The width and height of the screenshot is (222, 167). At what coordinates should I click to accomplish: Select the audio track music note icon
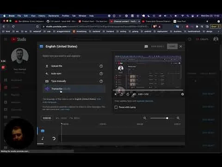tap(43, 138)
